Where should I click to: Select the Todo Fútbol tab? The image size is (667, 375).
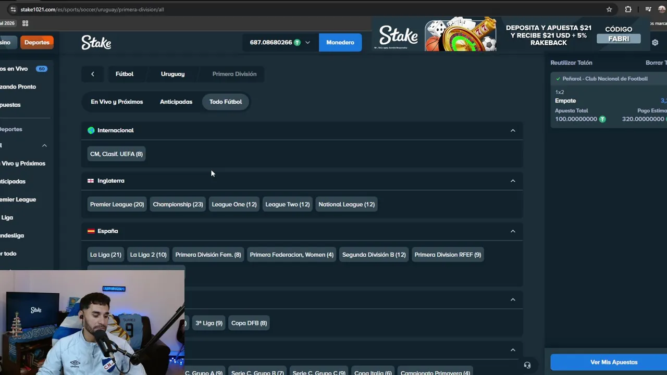[226, 102]
